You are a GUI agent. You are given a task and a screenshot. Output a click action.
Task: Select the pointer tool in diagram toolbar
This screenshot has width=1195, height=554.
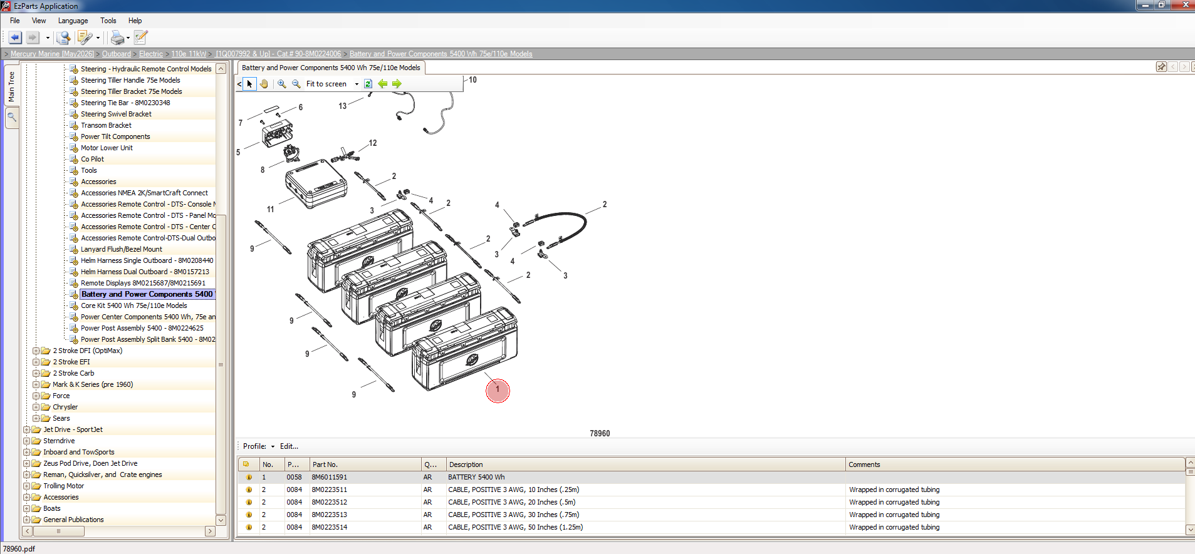tap(249, 84)
